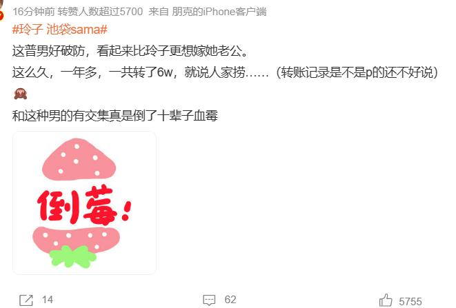Click the green strawberry leaves in the image

(x=72, y=256)
